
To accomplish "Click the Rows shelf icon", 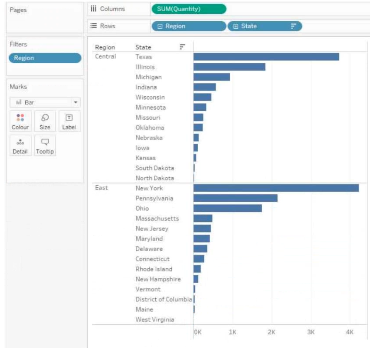I will pos(93,26).
